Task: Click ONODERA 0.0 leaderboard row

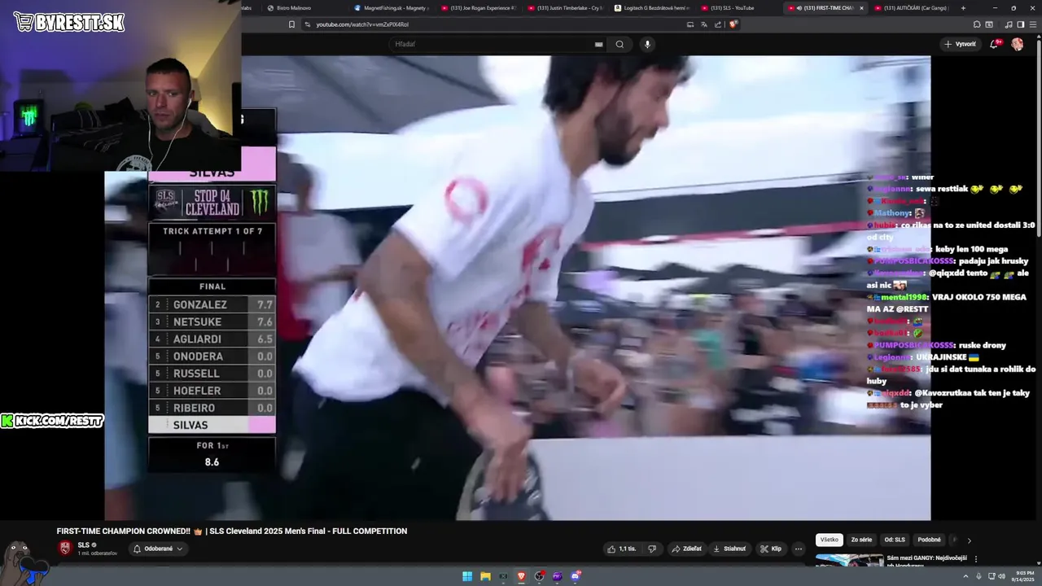Action: 212,356
